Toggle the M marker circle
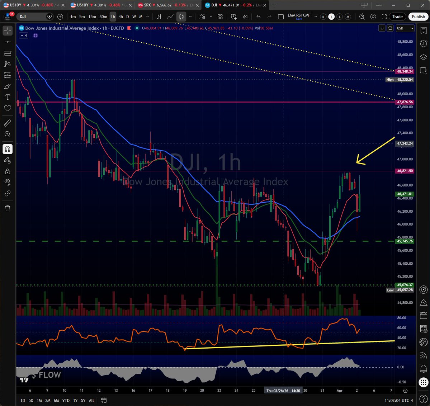430x406 pixels. point(348,17)
